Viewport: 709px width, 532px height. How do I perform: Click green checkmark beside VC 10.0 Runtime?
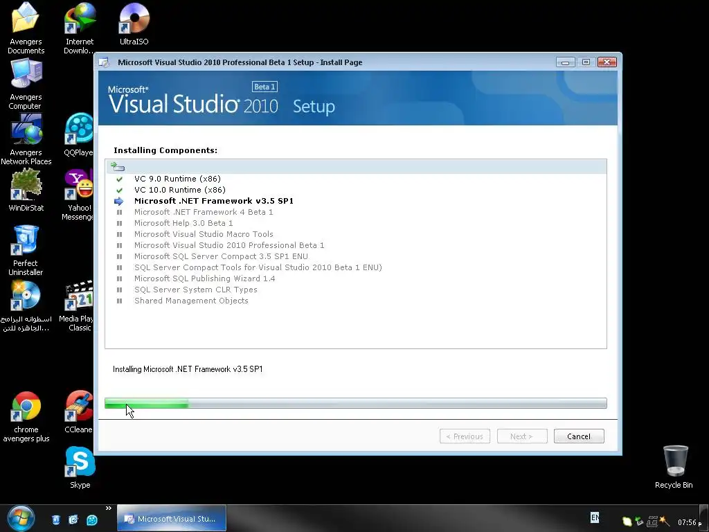[x=119, y=190]
